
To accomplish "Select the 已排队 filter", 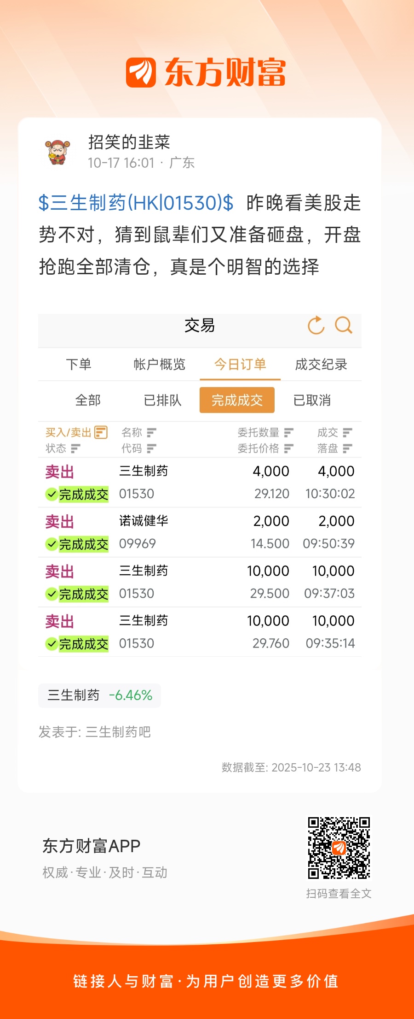I will coord(162,400).
